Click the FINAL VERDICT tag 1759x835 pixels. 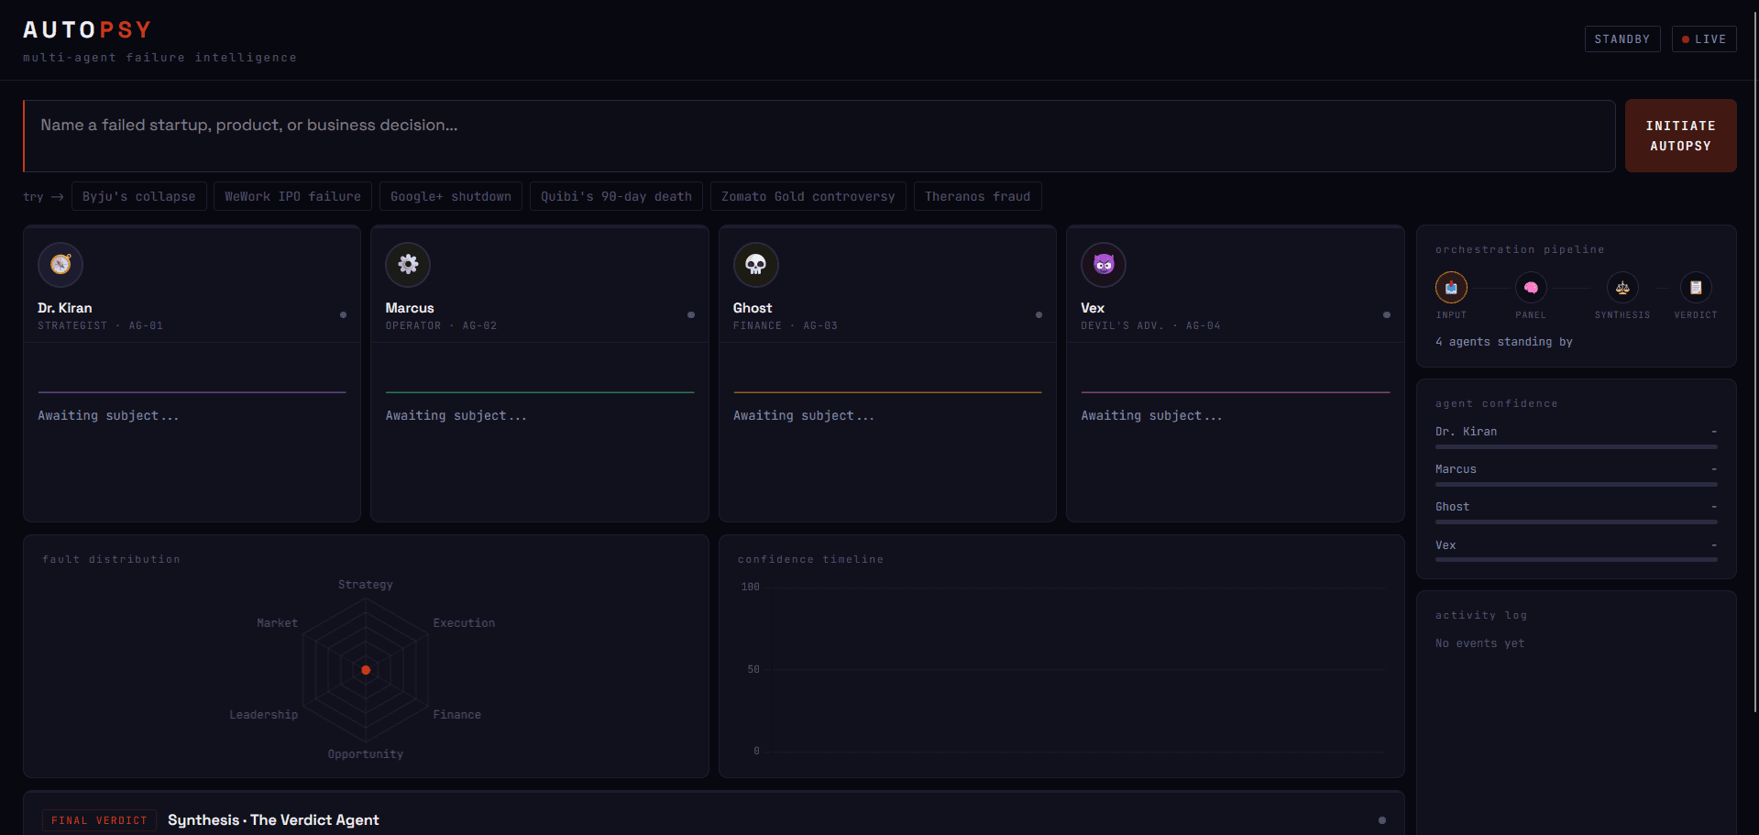coord(99,820)
